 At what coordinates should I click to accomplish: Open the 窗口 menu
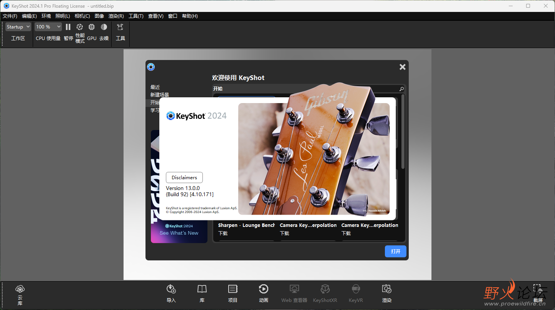point(173,16)
